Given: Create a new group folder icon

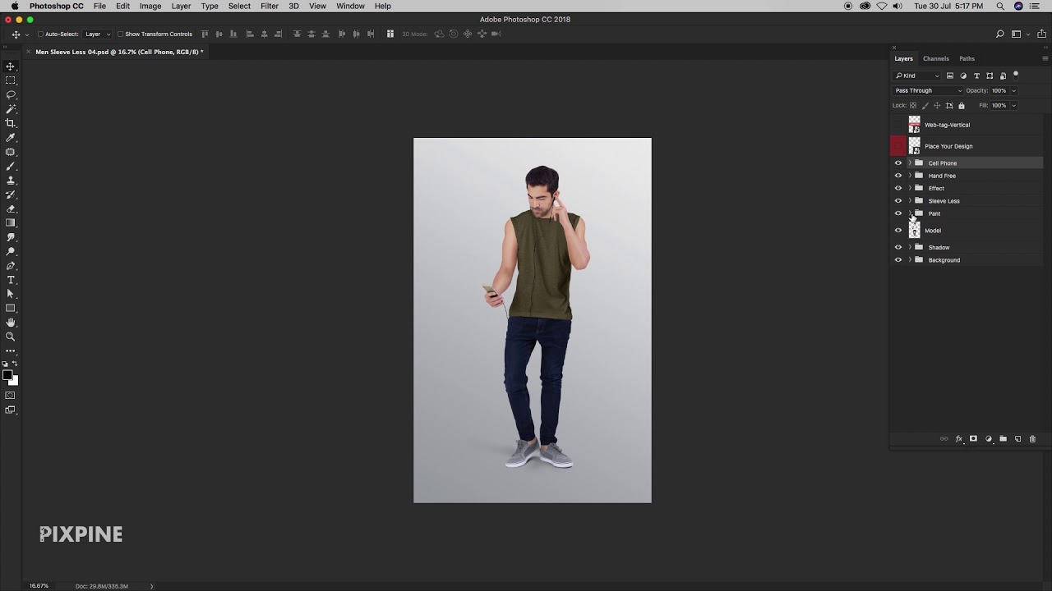Looking at the screenshot, I should tap(1003, 439).
